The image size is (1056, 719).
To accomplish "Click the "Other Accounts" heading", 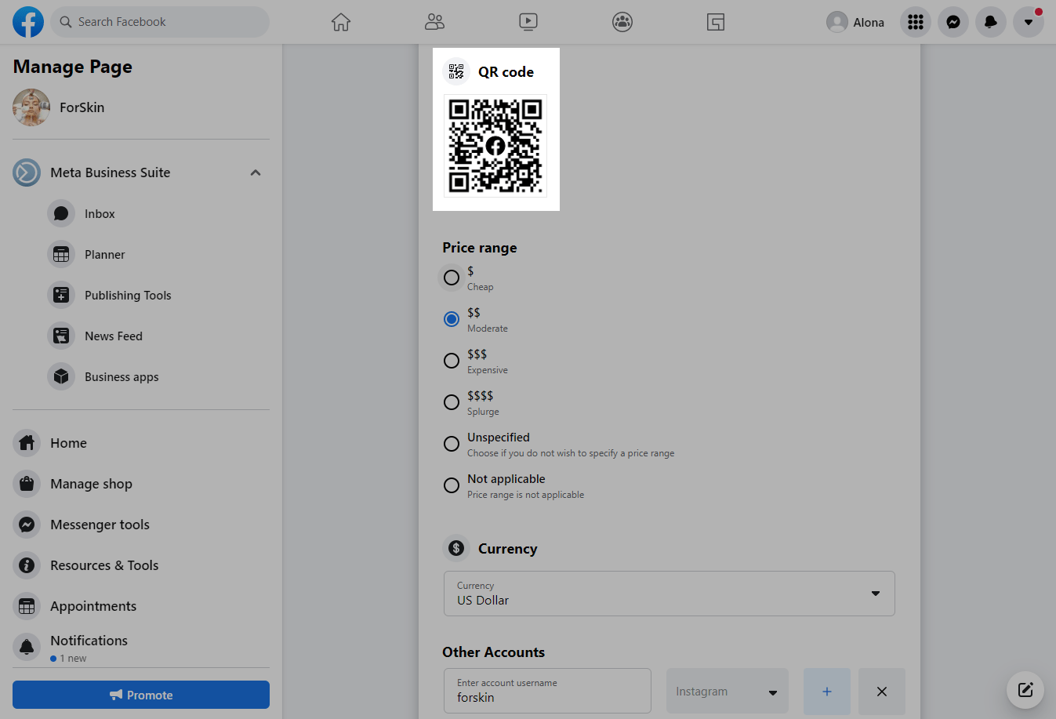I will [x=493, y=652].
